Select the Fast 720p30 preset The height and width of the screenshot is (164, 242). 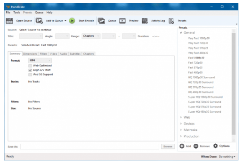[x=195, y=63]
